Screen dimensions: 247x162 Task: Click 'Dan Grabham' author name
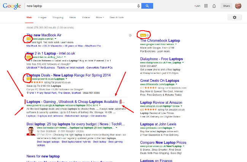pos(49,131)
